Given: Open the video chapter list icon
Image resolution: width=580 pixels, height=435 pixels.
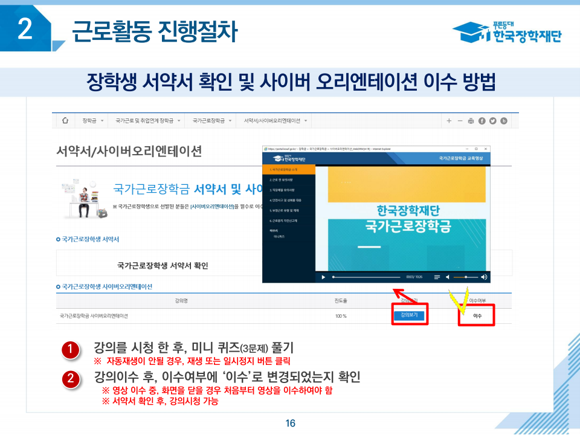Looking at the screenshot, I should (x=437, y=277).
